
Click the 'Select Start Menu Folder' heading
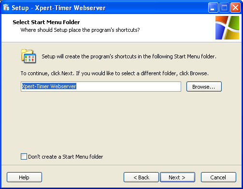click(46, 22)
